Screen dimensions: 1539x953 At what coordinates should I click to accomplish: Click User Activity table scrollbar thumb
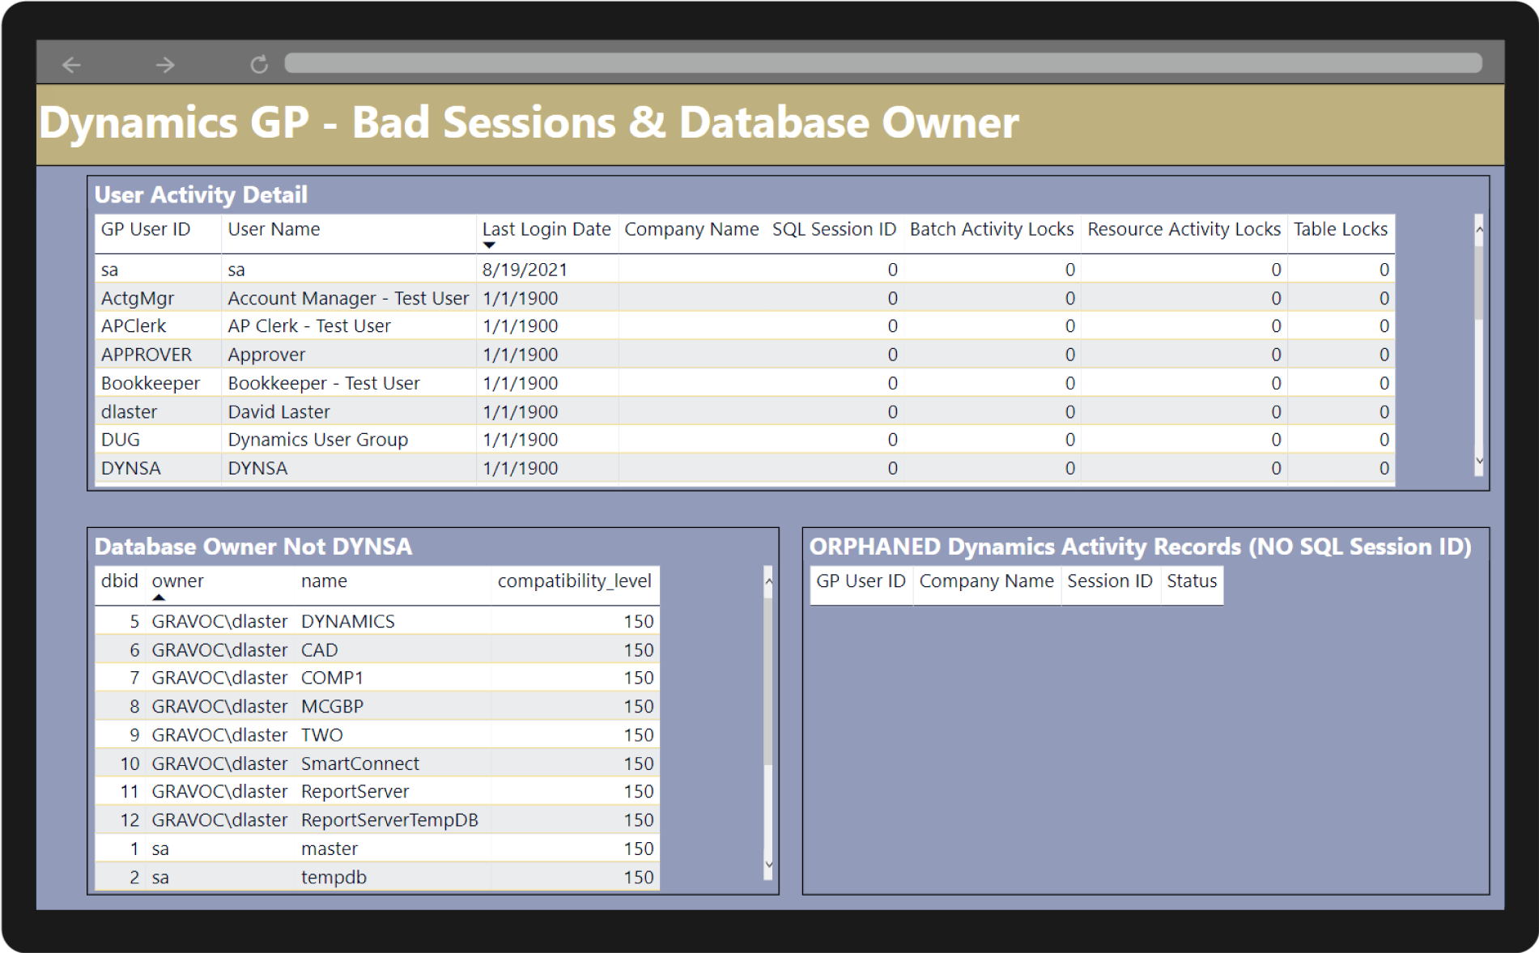1479,282
